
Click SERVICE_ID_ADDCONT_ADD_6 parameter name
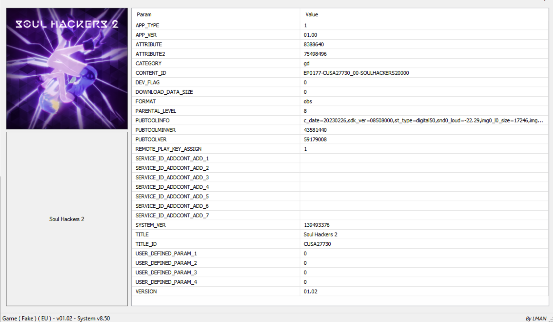[x=172, y=206]
